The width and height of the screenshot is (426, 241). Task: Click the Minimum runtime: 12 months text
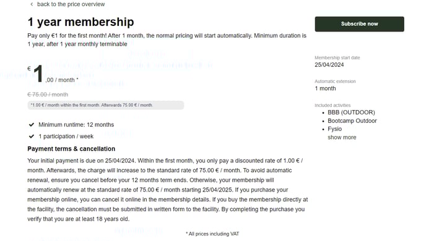[76, 125]
